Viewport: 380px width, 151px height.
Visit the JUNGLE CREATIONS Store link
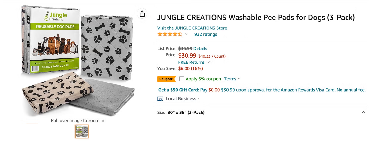[x=192, y=28]
